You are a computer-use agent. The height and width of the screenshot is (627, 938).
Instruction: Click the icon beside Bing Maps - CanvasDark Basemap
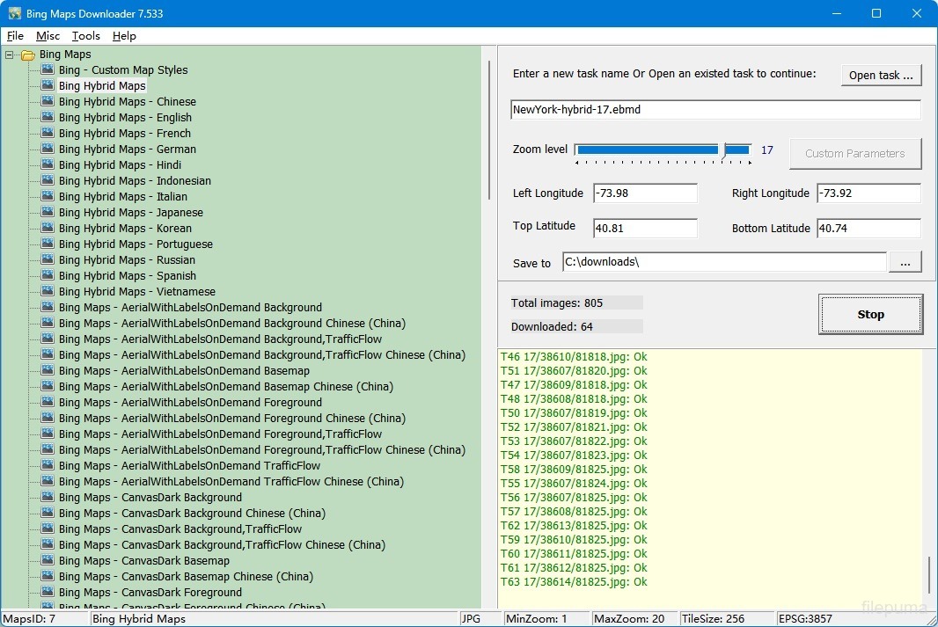coord(48,561)
